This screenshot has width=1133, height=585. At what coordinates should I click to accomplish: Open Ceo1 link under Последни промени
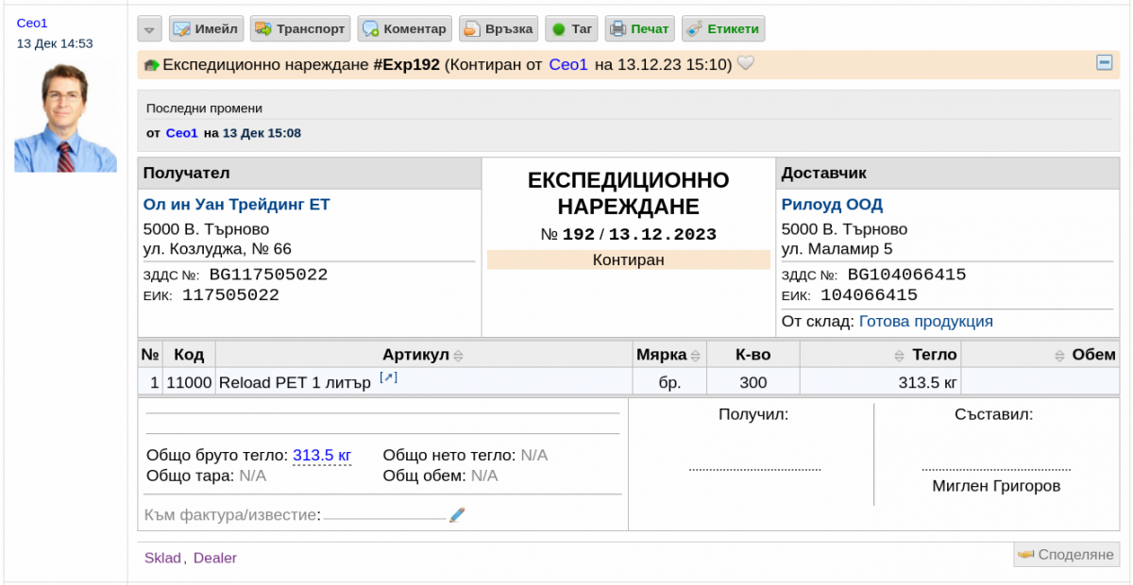(182, 133)
